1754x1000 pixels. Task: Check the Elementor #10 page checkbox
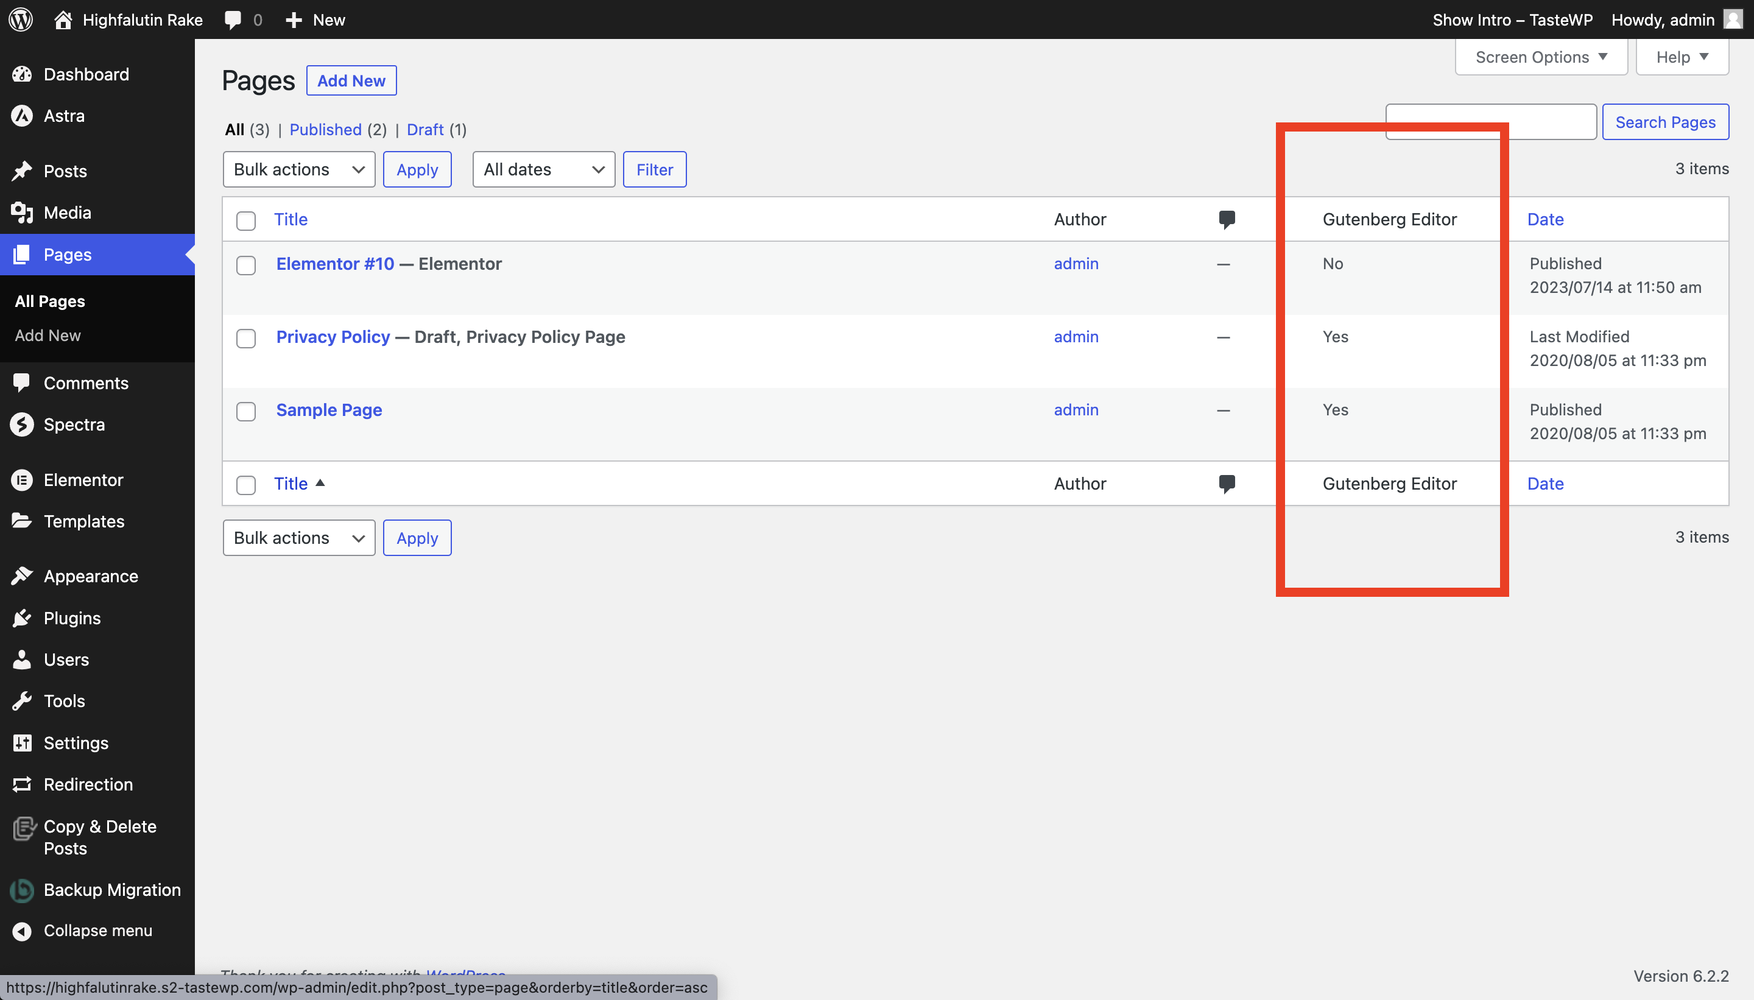(x=246, y=265)
